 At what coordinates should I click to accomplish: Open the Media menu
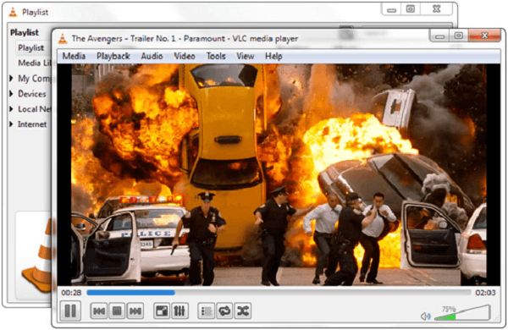tap(74, 56)
